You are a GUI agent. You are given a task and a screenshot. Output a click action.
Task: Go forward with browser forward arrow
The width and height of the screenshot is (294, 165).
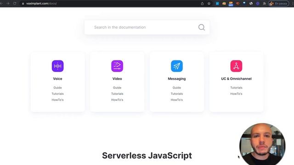(8, 3)
